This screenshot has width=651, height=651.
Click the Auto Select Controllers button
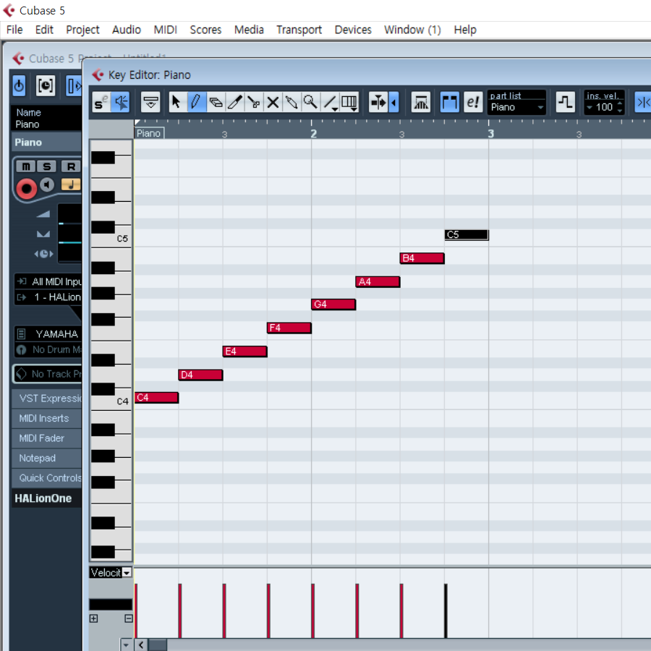(420, 102)
